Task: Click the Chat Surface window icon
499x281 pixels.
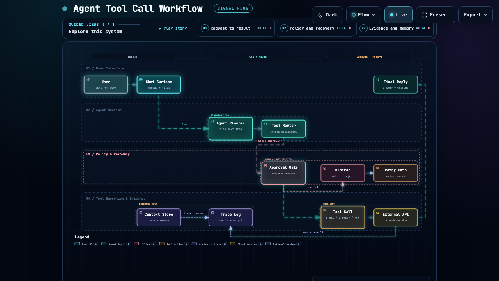Action: (x=141, y=80)
